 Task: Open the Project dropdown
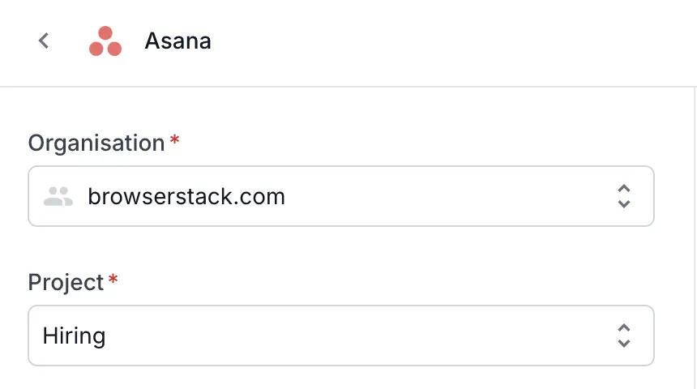[340, 336]
